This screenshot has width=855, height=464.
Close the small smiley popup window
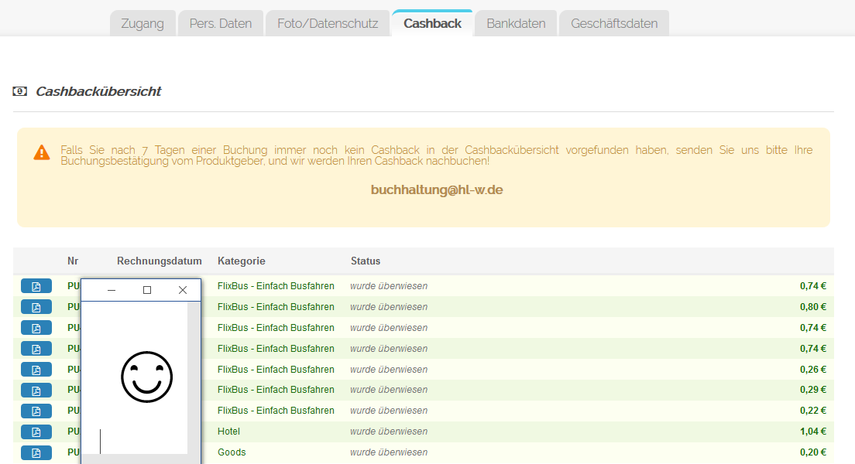pos(183,290)
